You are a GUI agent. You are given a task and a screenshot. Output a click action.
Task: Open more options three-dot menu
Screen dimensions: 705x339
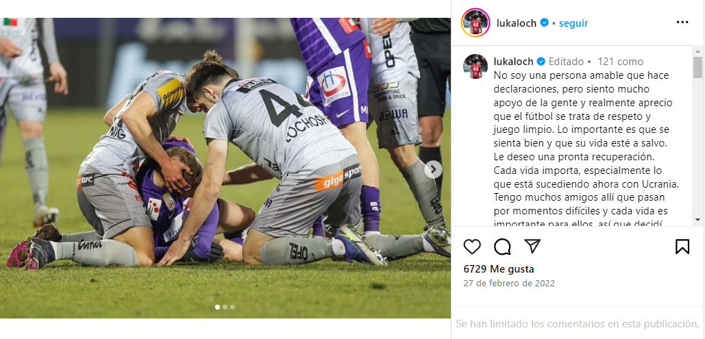click(682, 23)
